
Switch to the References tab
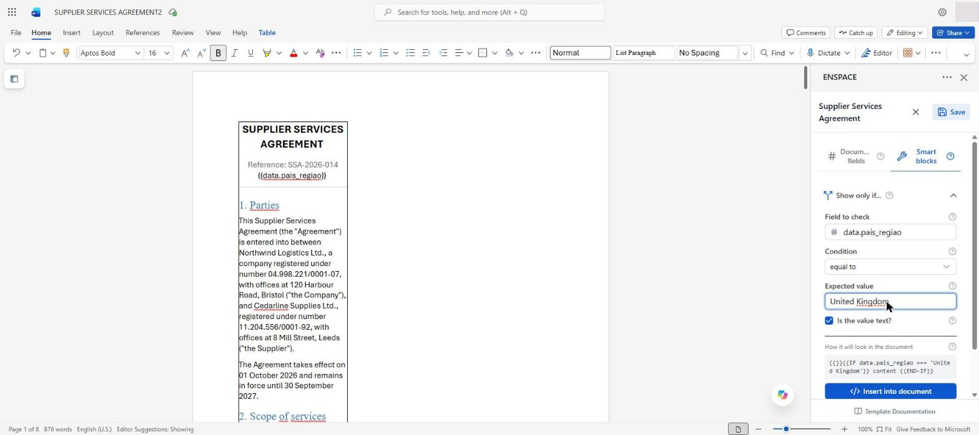coord(142,32)
